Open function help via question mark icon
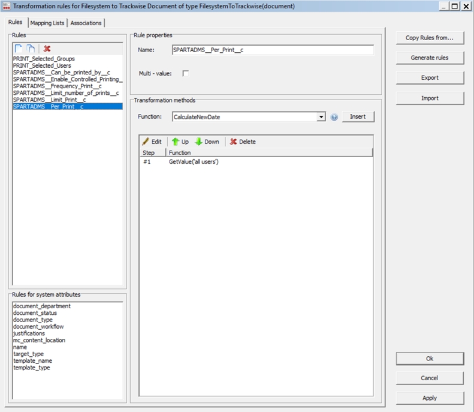474x412 pixels. 334,117
